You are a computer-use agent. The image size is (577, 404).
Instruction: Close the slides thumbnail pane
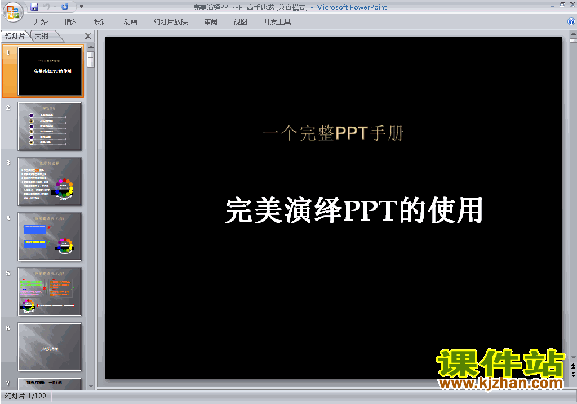88,36
